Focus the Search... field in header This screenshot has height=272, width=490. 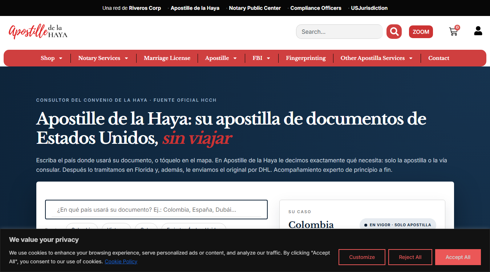(339, 32)
